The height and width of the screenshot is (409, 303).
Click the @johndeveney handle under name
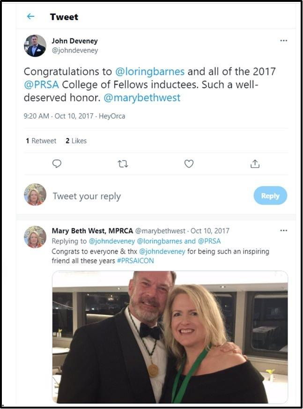pos(74,50)
